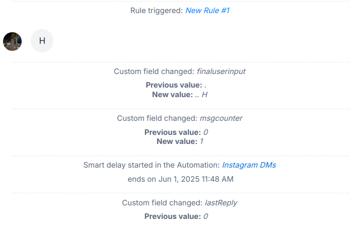Open the Instagram DMs automation link

coord(249,165)
